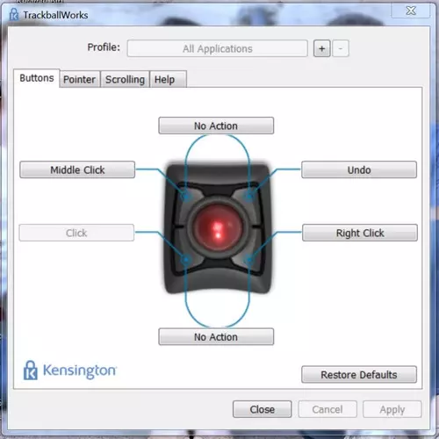Select the All Applications profile field
The image size is (439, 439).
(218, 48)
